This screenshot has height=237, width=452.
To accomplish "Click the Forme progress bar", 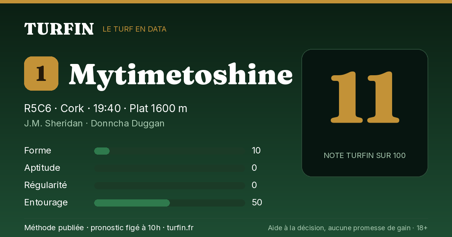I will point(169,151).
